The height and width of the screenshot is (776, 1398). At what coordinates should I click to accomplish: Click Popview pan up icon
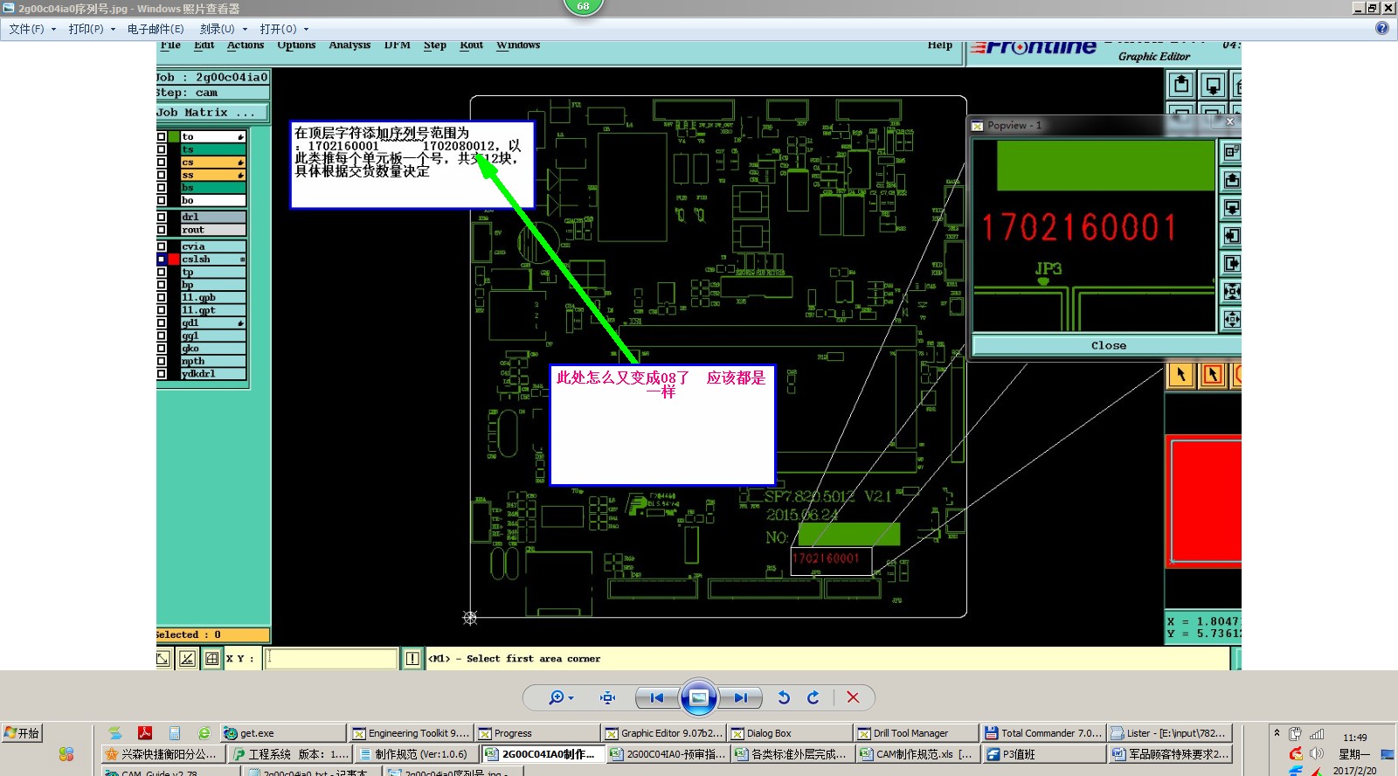click(1231, 180)
